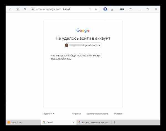
Task: Reload the page with the refresh icon
Action: pyautogui.click(x=25, y=9)
